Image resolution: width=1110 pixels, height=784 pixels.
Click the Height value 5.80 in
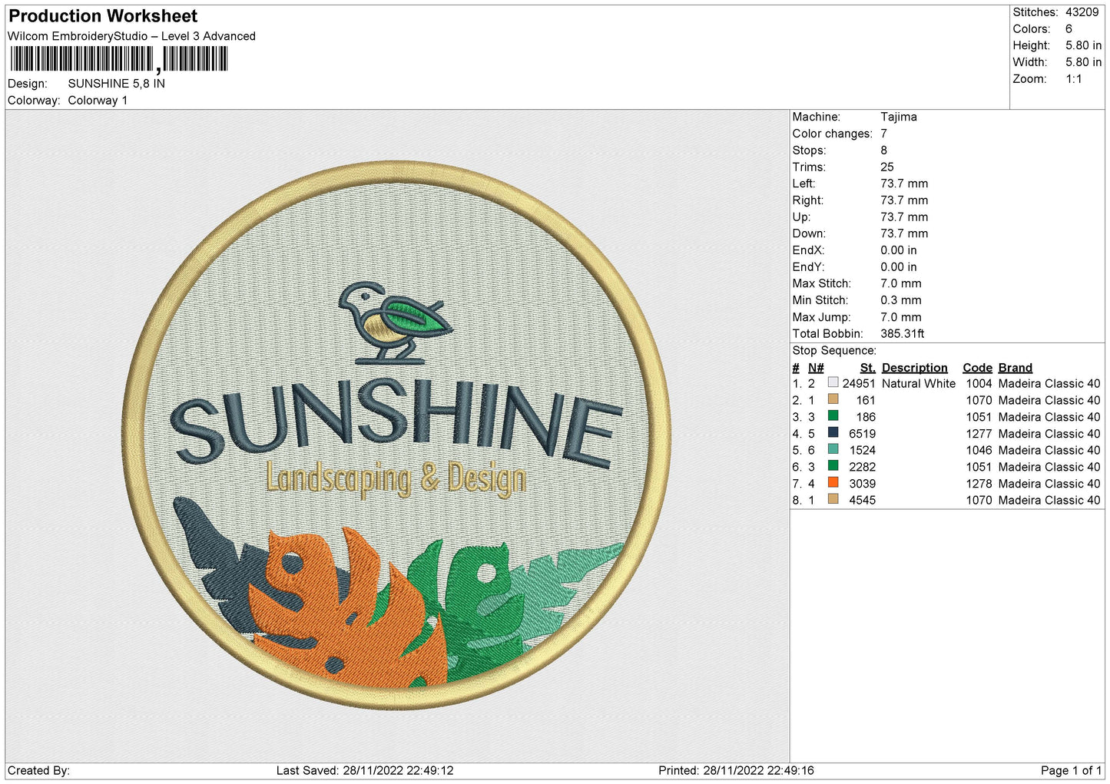pos(1083,46)
